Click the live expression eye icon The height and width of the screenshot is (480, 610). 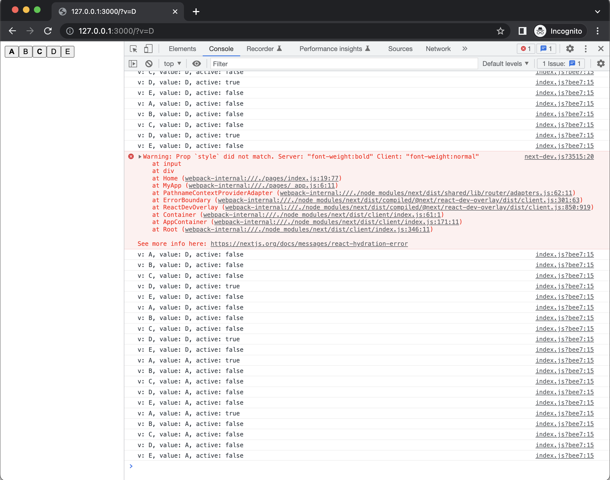(196, 64)
